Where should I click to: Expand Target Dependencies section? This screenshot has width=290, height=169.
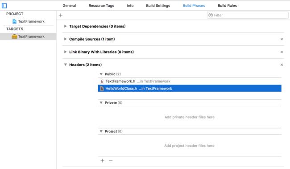tap(65, 26)
